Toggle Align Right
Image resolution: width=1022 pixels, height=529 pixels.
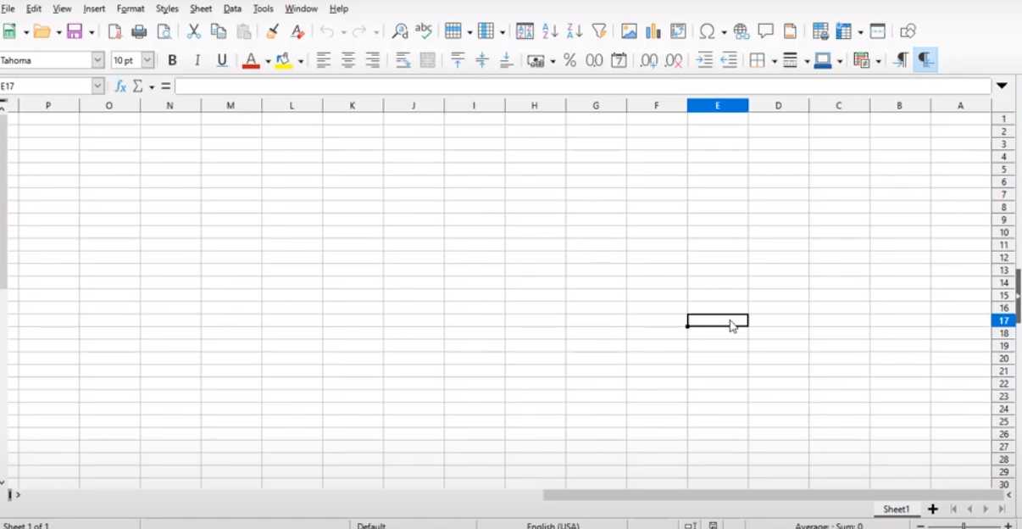[373, 60]
